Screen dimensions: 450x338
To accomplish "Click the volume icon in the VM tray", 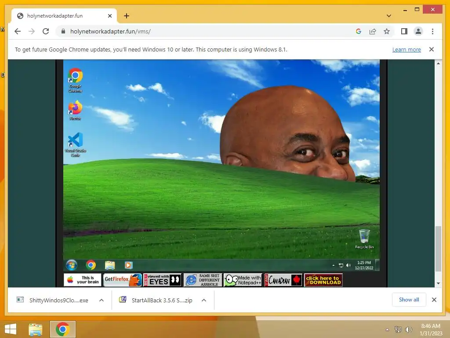I will click(x=348, y=265).
